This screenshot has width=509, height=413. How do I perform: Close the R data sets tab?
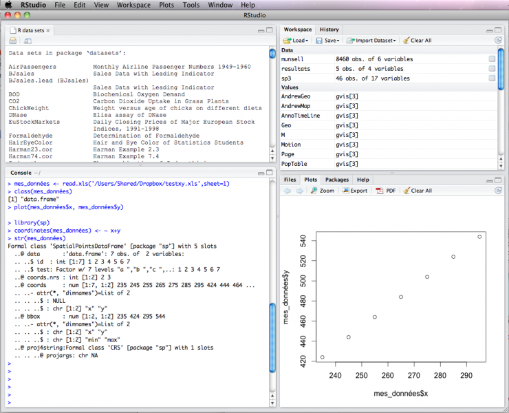(x=48, y=31)
